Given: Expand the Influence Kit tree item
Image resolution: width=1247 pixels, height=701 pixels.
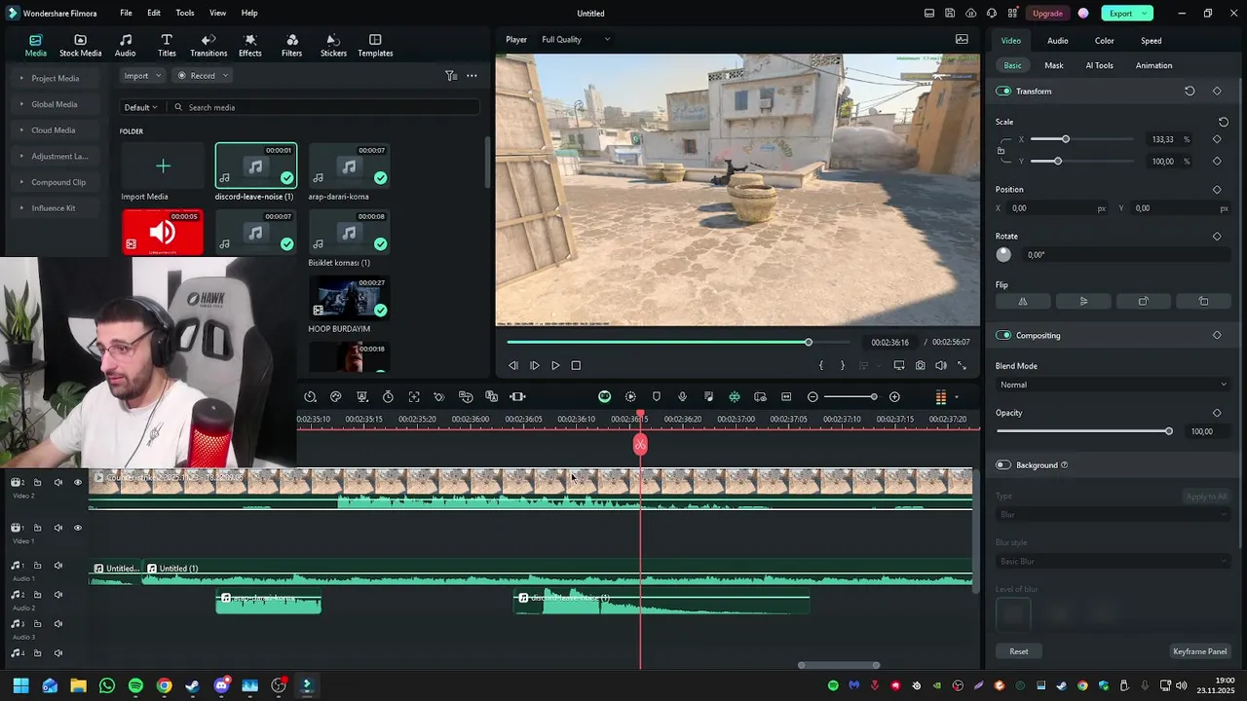Looking at the screenshot, I should click(x=21, y=208).
